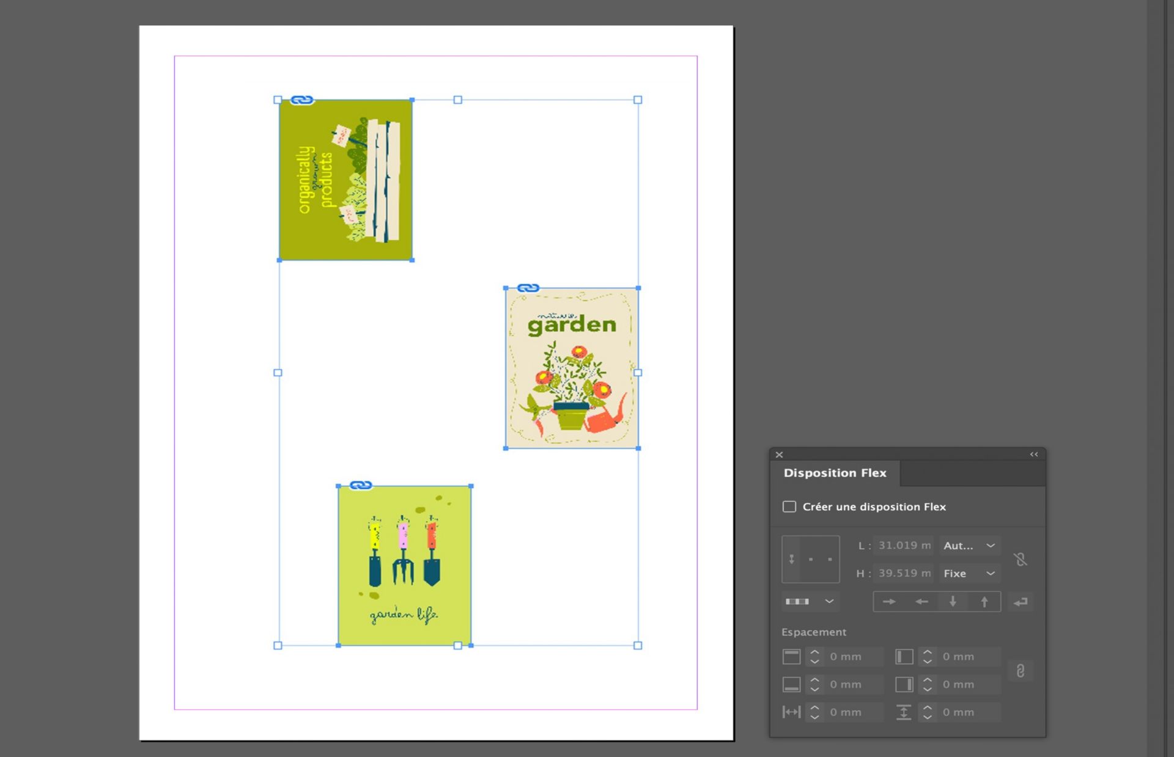Click the right-arrow flex direction icon
Image resolution: width=1174 pixels, height=757 pixels.
click(889, 602)
